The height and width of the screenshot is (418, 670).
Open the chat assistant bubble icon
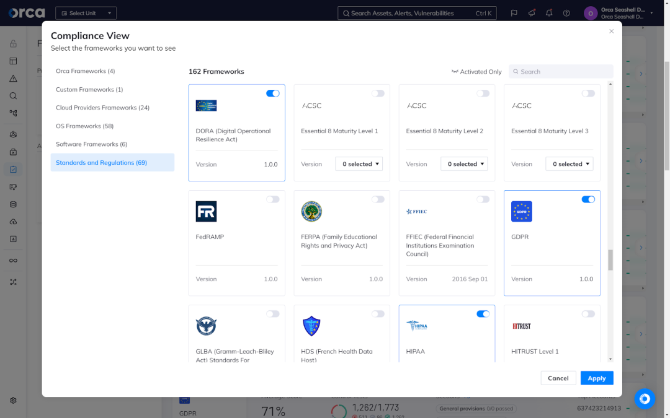(x=645, y=399)
